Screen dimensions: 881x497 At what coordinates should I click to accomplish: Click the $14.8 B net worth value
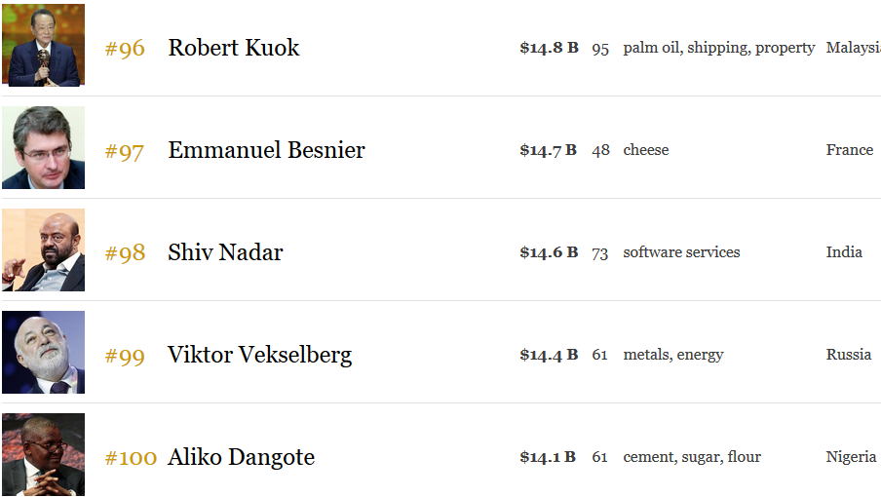[x=549, y=48]
